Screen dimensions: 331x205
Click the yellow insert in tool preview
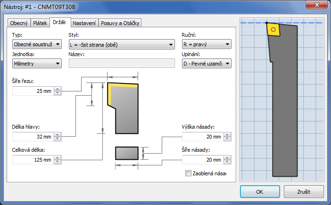273,30
